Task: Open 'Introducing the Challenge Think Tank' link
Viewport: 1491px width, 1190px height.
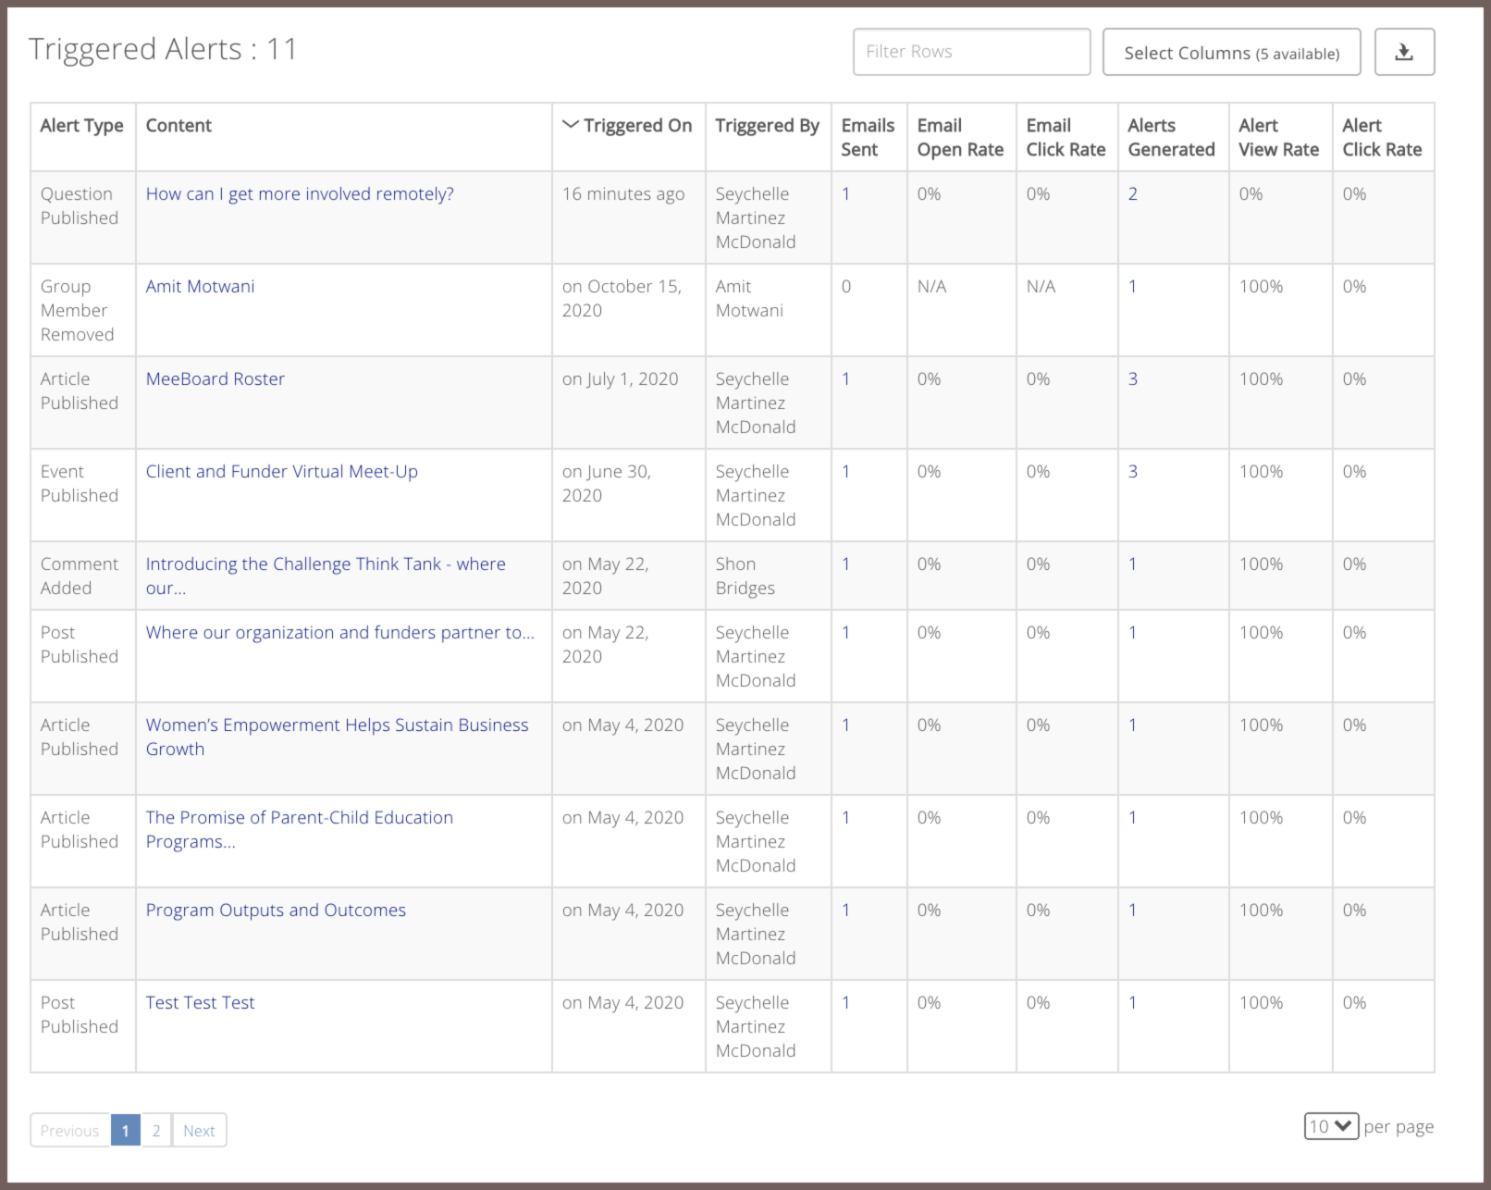Action: point(326,576)
